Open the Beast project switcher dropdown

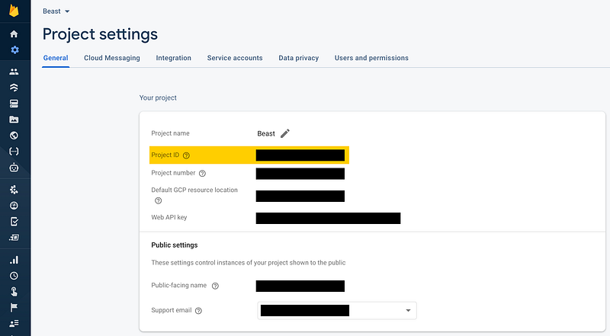pyautogui.click(x=56, y=11)
